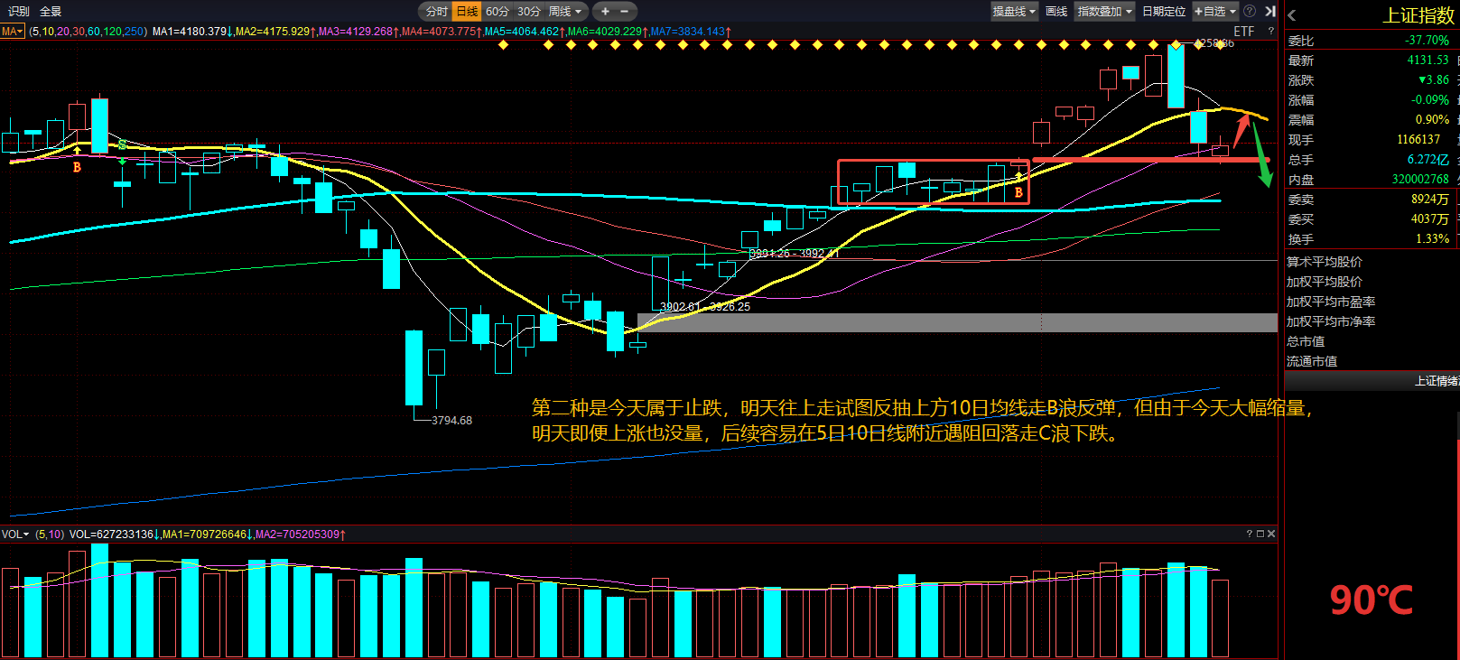Maximize the volume sub-panel
1460x660 pixels.
pyautogui.click(x=1260, y=534)
